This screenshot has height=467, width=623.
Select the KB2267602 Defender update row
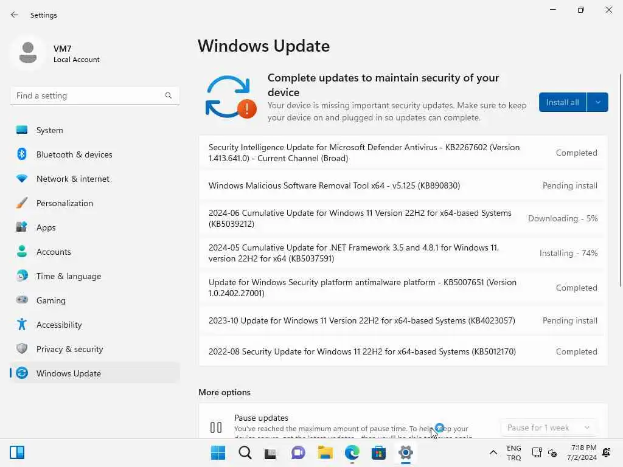[403, 153]
